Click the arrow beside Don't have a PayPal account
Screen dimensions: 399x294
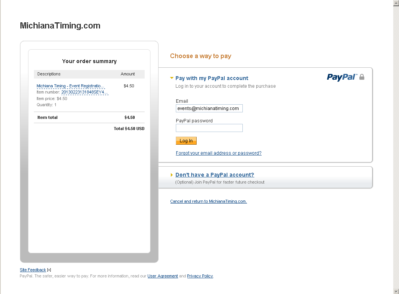(172, 174)
